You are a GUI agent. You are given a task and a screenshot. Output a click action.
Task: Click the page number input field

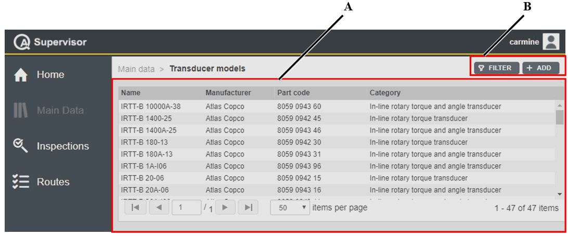[186, 207]
